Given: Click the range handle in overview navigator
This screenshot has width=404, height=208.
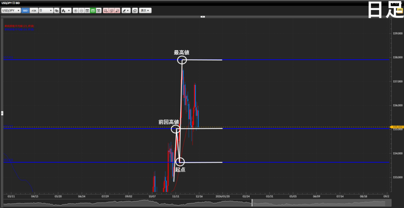Looking at the screenshot, I should [x=252, y=202].
